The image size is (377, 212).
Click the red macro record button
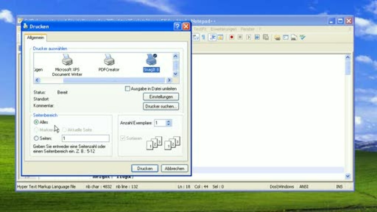pos(231,37)
